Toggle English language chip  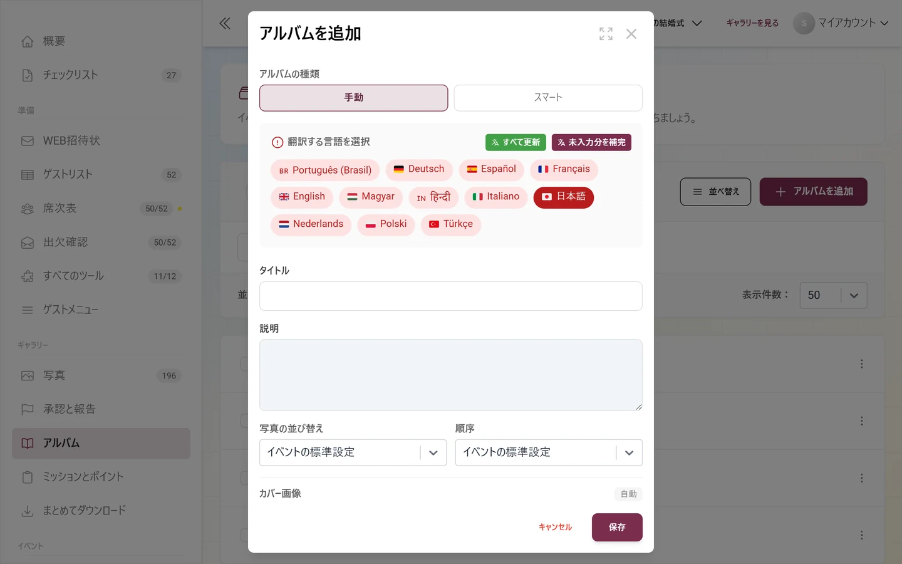click(302, 197)
